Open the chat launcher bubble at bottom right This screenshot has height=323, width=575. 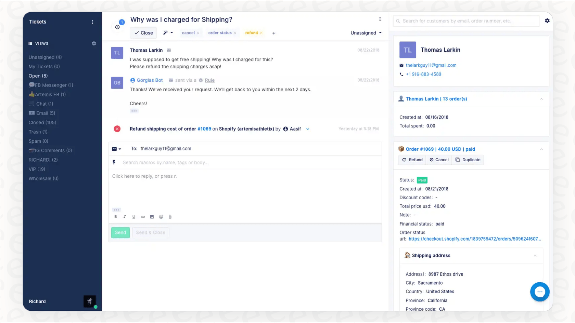[540, 292]
